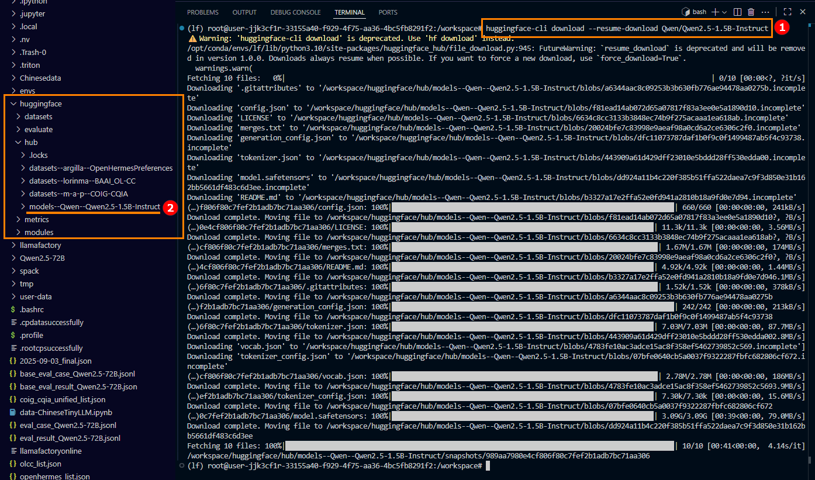The height and width of the screenshot is (480, 815).
Task: Close the terminal panel with X
Action: pyautogui.click(x=802, y=12)
